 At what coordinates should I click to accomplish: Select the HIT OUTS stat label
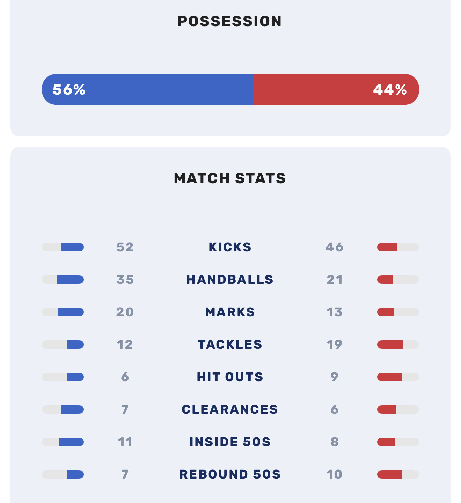[x=230, y=377]
